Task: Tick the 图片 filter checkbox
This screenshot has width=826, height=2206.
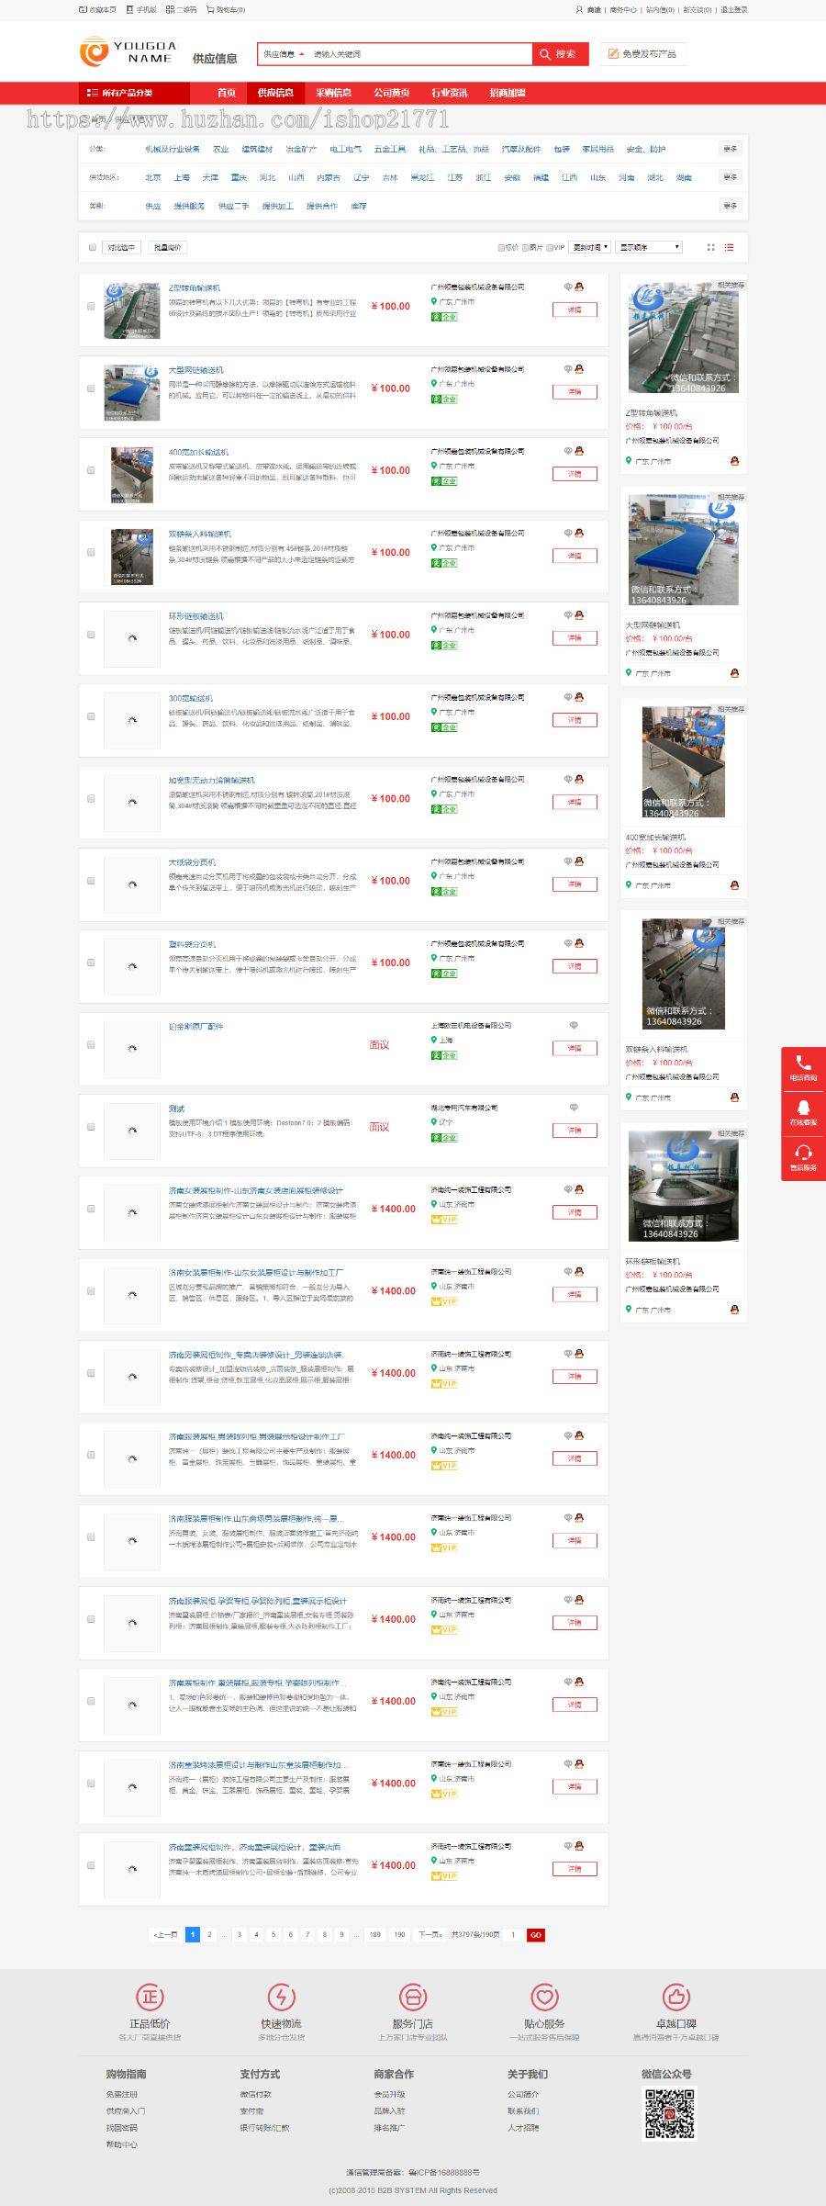Action: pyautogui.click(x=525, y=247)
